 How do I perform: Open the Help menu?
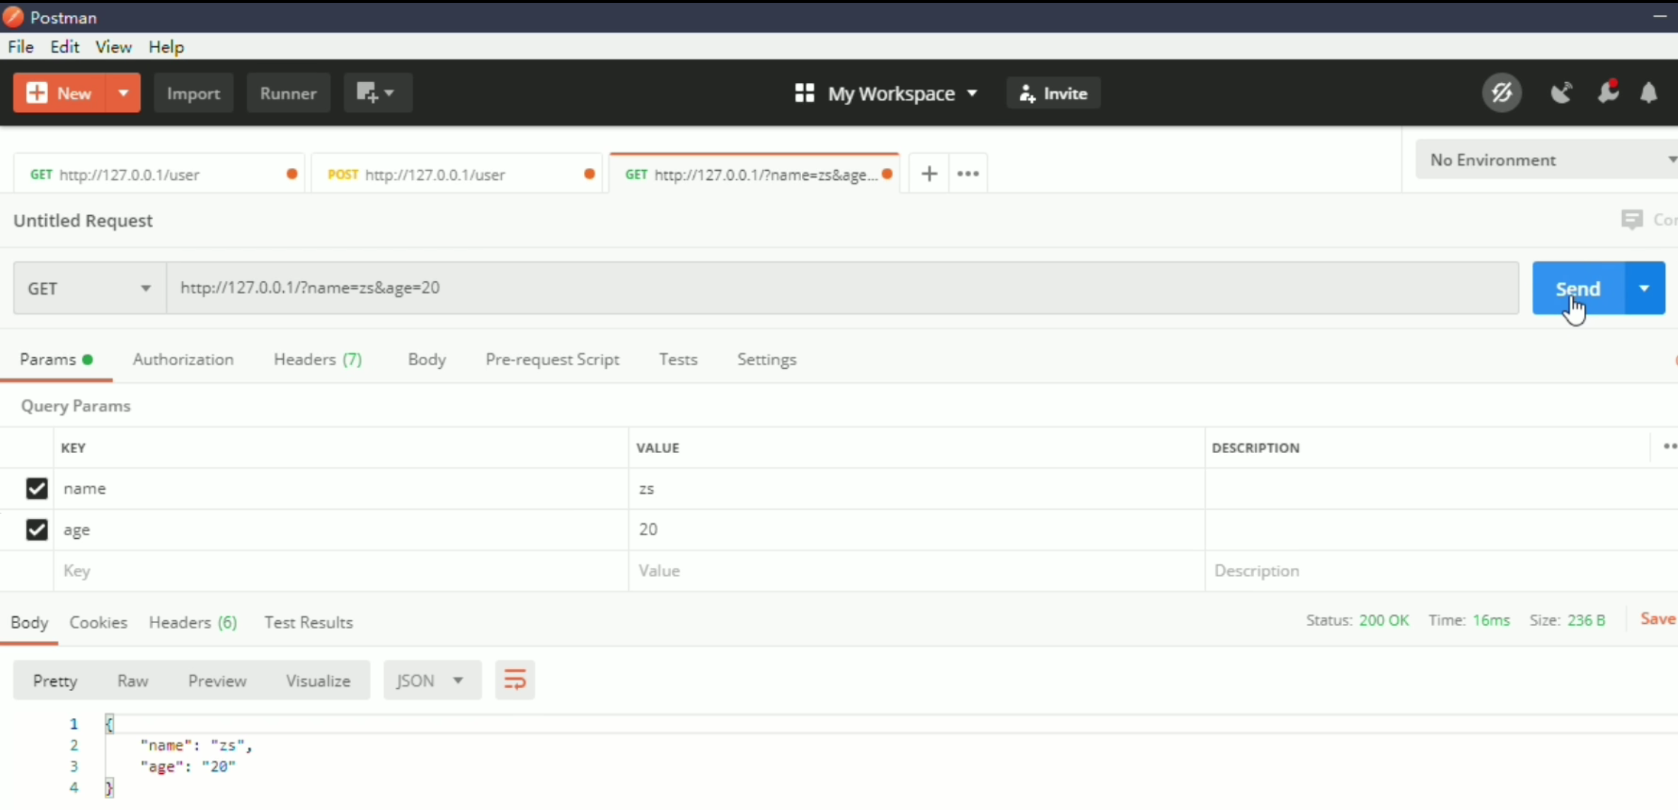(x=166, y=47)
